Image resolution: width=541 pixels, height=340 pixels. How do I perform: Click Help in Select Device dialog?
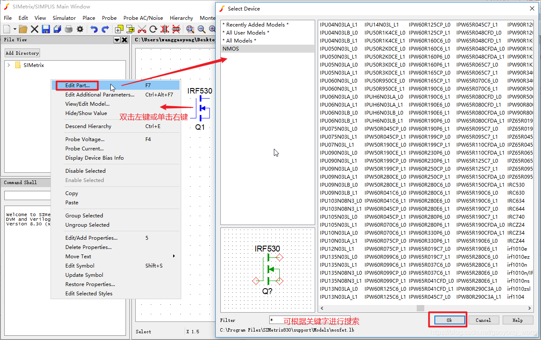pos(517,320)
